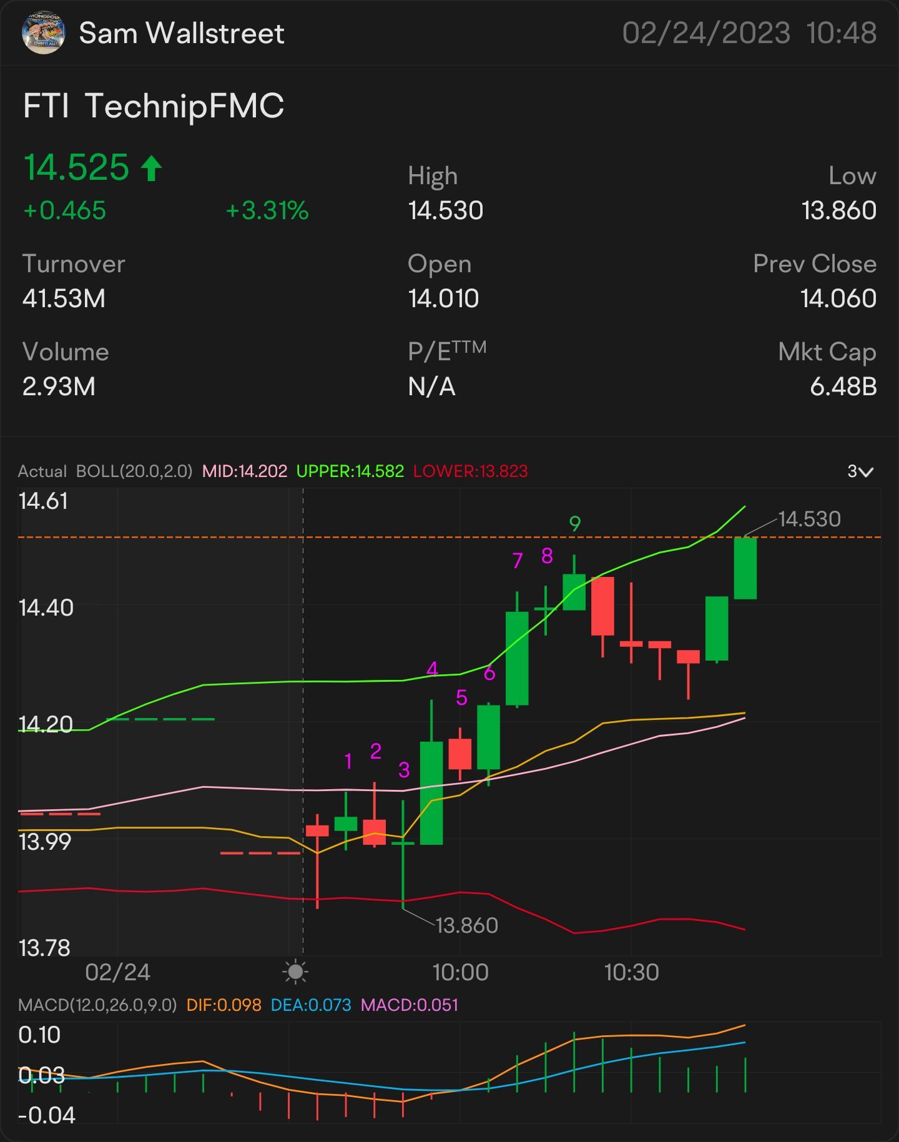The height and width of the screenshot is (1142, 899).
Task: Click the 14.530 high callout on the chart
Action: click(x=809, y=519)
